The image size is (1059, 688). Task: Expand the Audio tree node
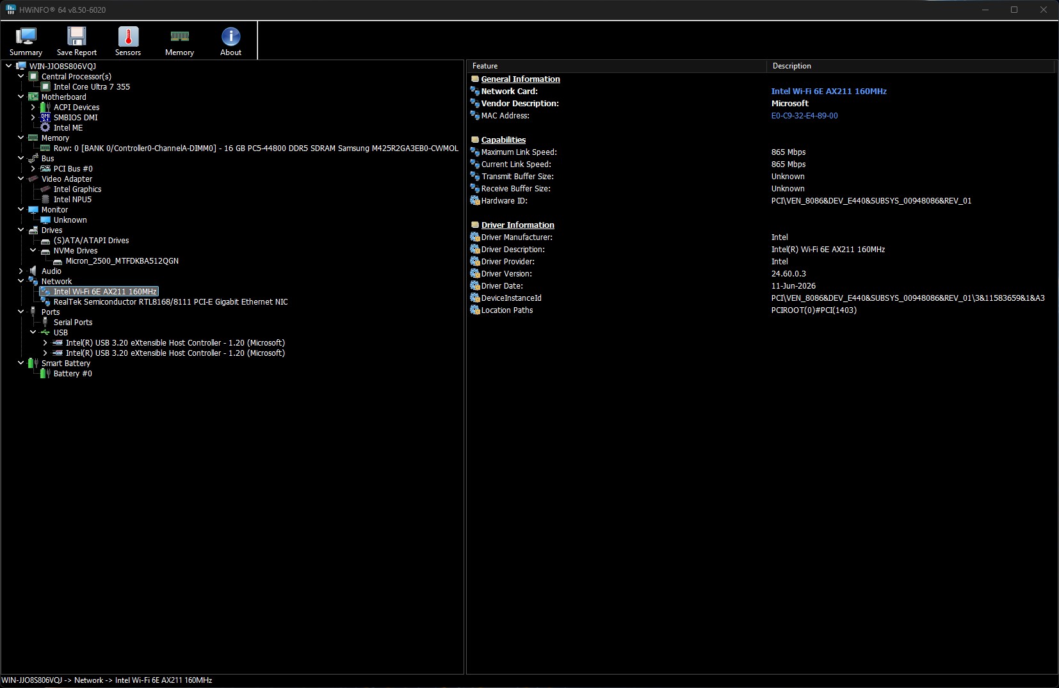(21, 271)
